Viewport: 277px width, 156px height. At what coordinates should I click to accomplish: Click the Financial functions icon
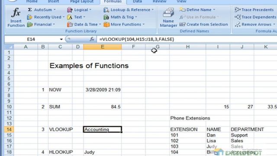(30, 24)
